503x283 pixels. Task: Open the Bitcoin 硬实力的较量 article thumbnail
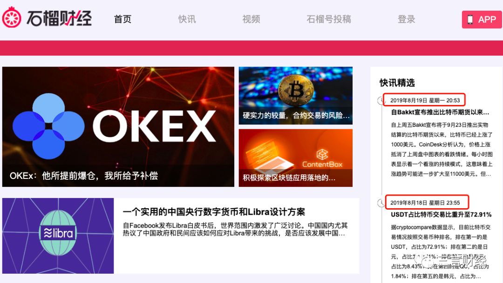tap(295, 96)
